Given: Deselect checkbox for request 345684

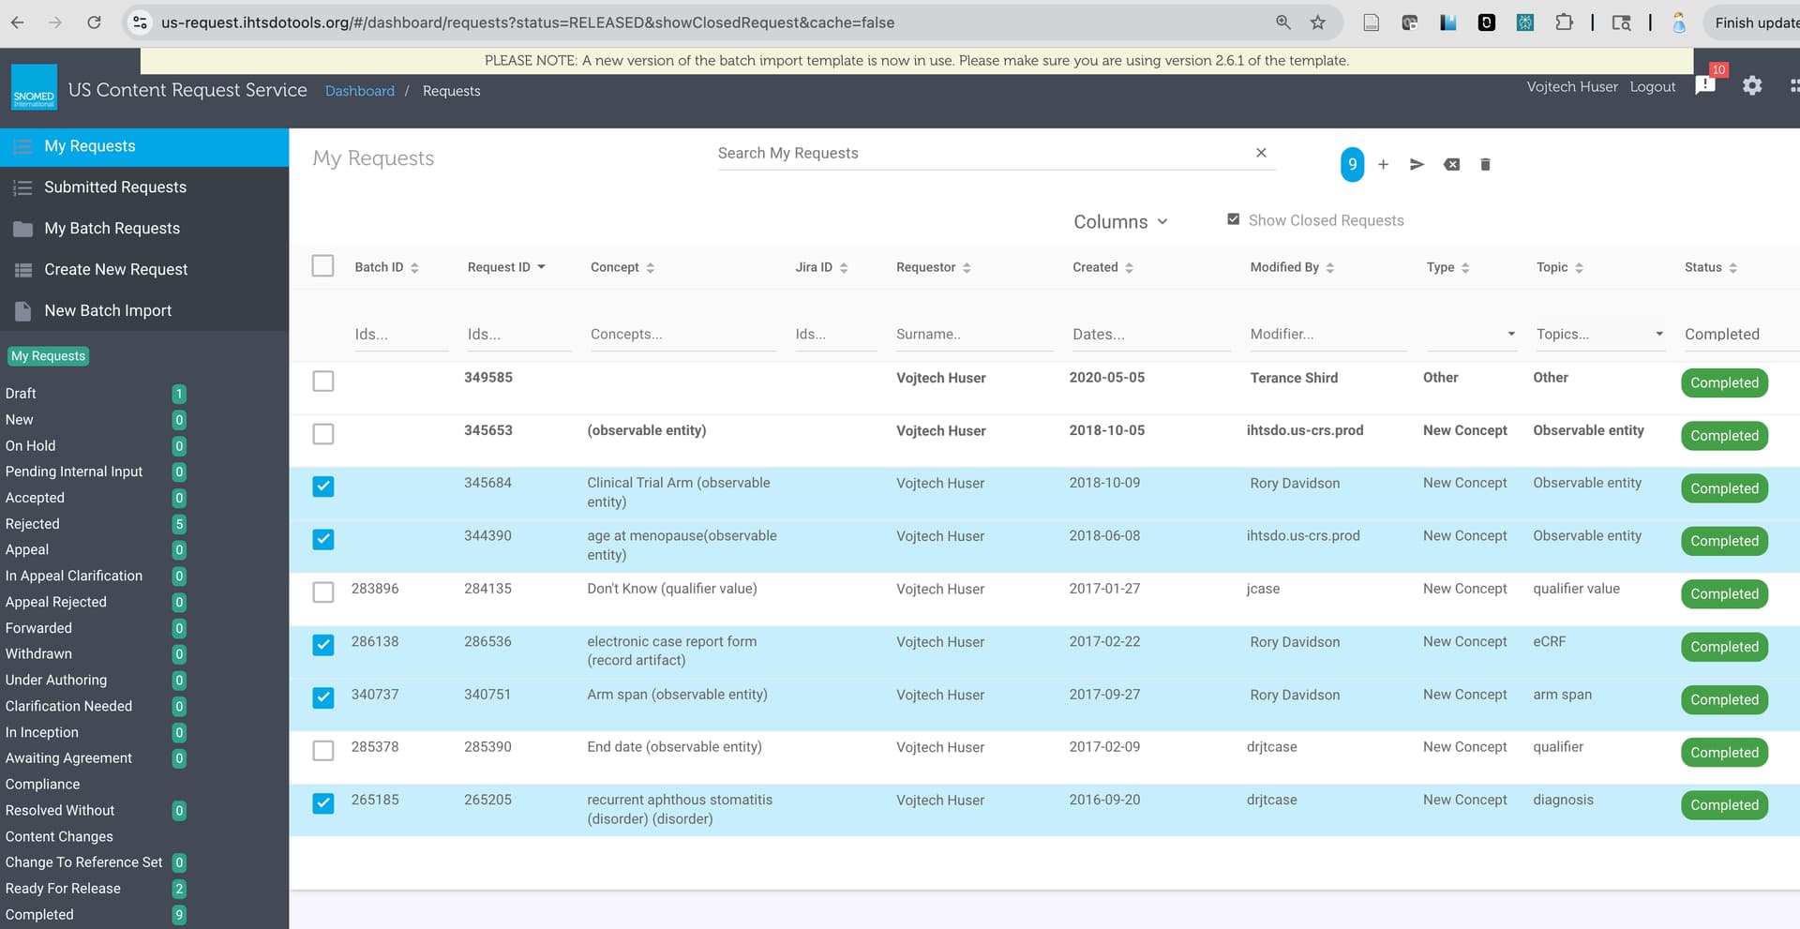Looking at the screenshot, I should [x=323, y=487].
